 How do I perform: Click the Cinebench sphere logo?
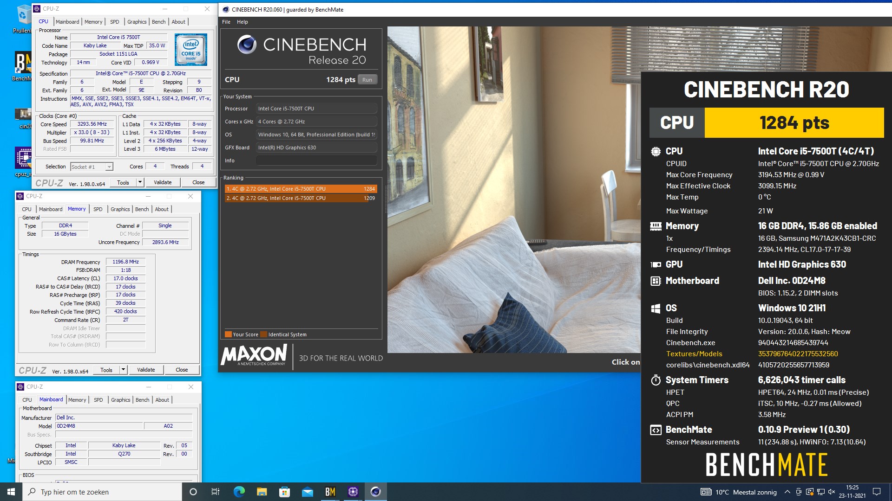pyautogui.click(x=247, y=45)
